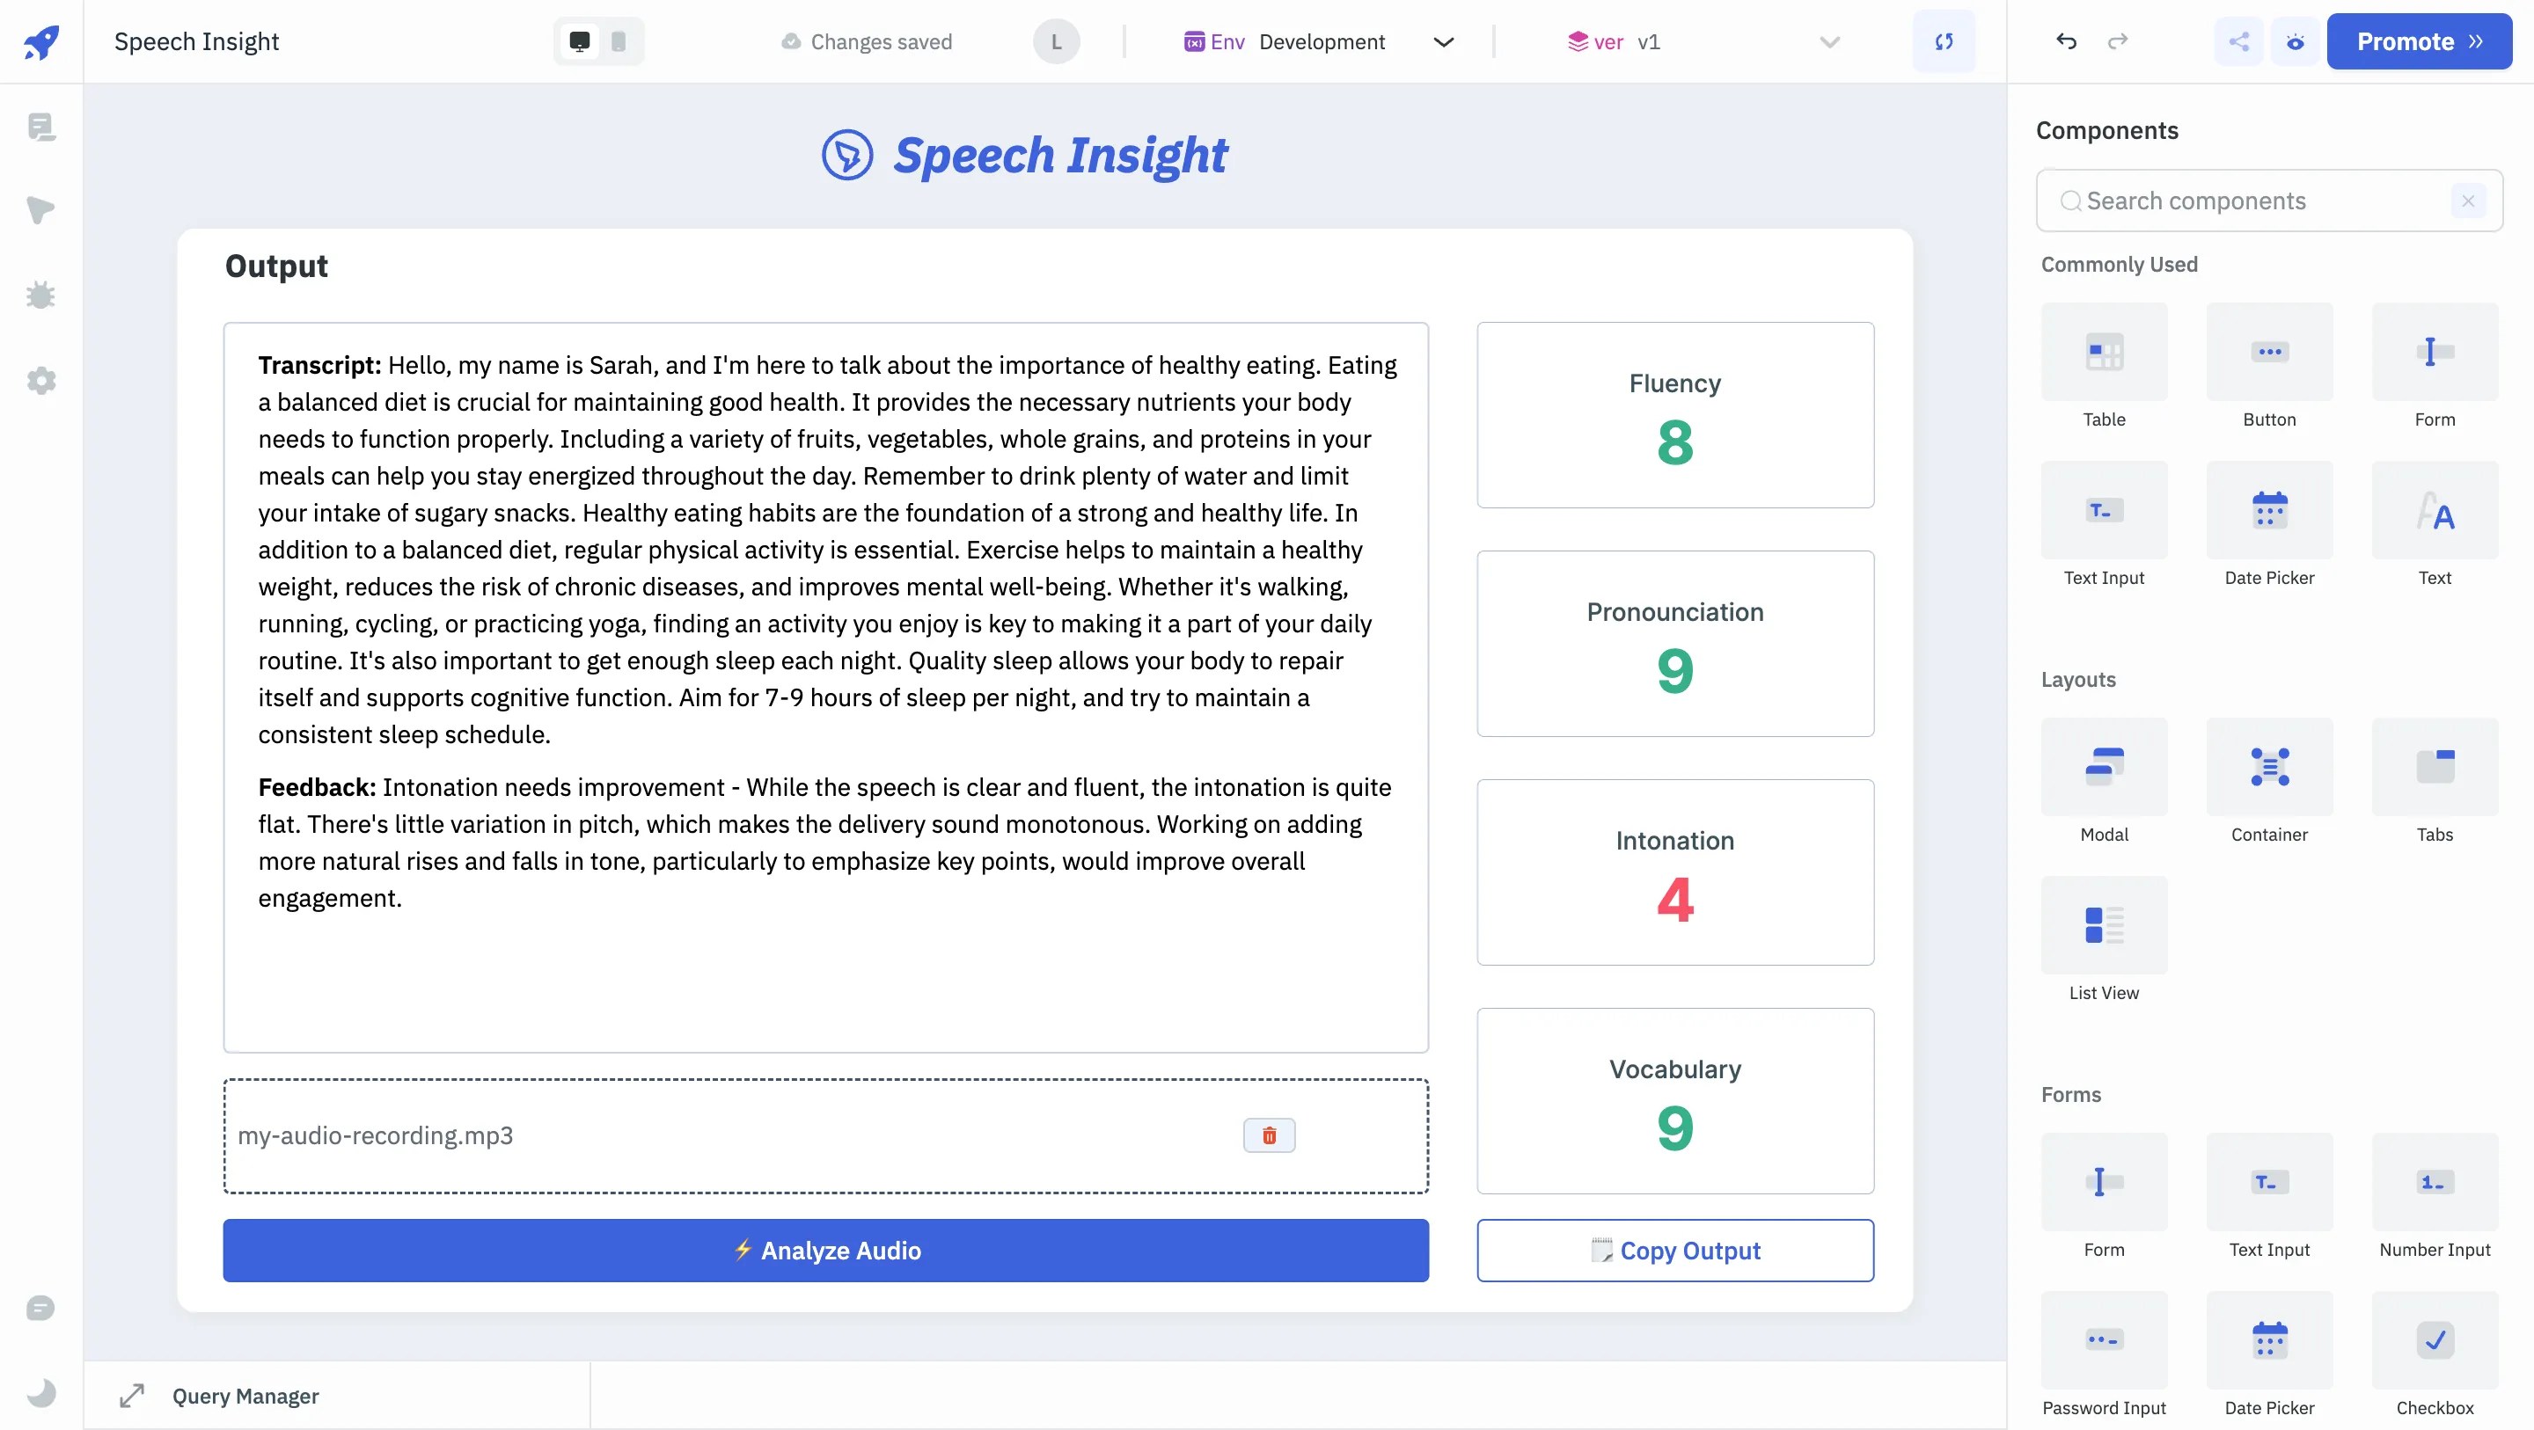Open the debug panel from the left sidebar

pos(40,294)
